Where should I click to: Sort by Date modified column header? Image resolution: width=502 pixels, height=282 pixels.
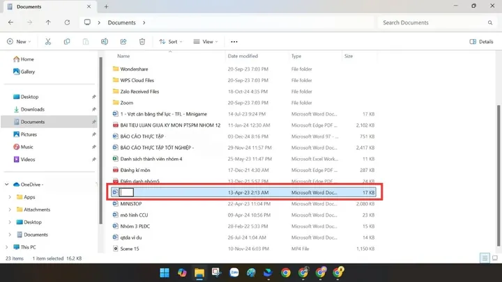coord(243,56)
